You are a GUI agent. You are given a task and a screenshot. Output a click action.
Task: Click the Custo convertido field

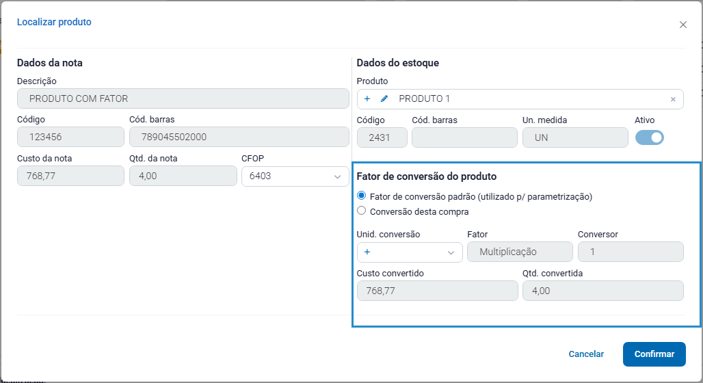437,291
